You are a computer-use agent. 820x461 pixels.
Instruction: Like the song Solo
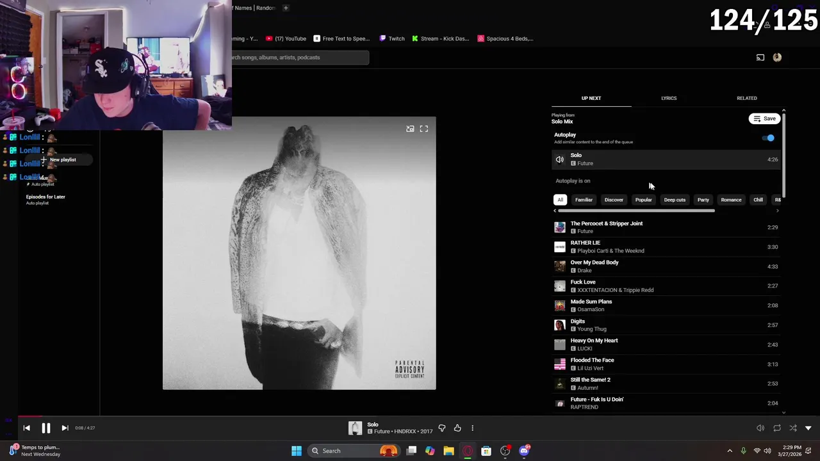[x=457, y=428]
